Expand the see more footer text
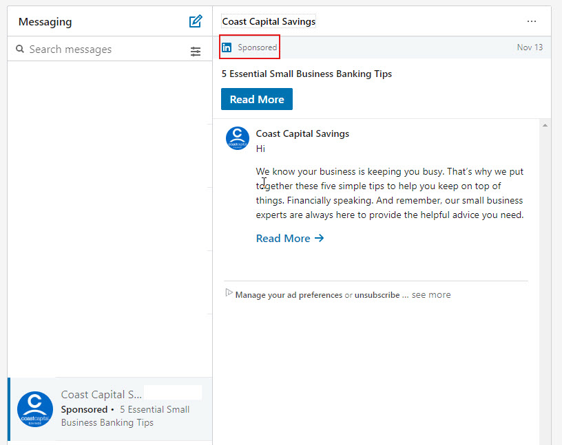562x445 pixels. pyautogui.click(x=431, y=295)
